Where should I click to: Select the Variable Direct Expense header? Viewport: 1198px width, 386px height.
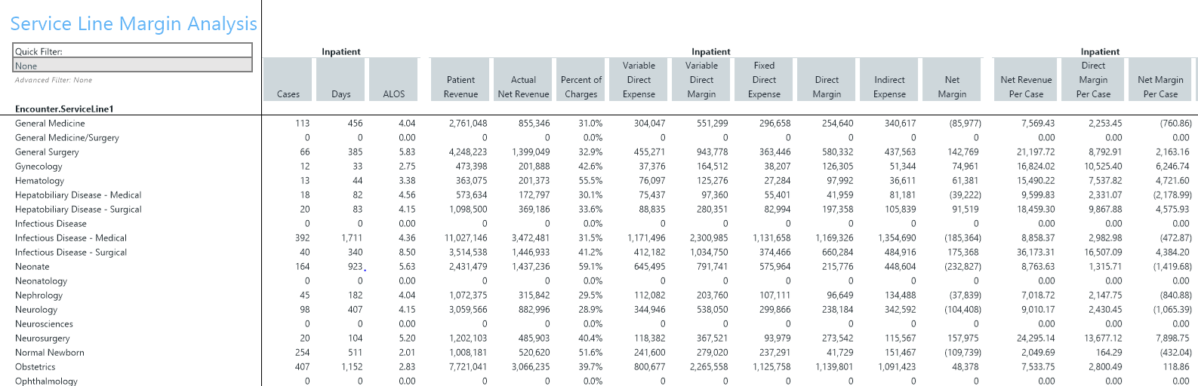pos(639,79)
